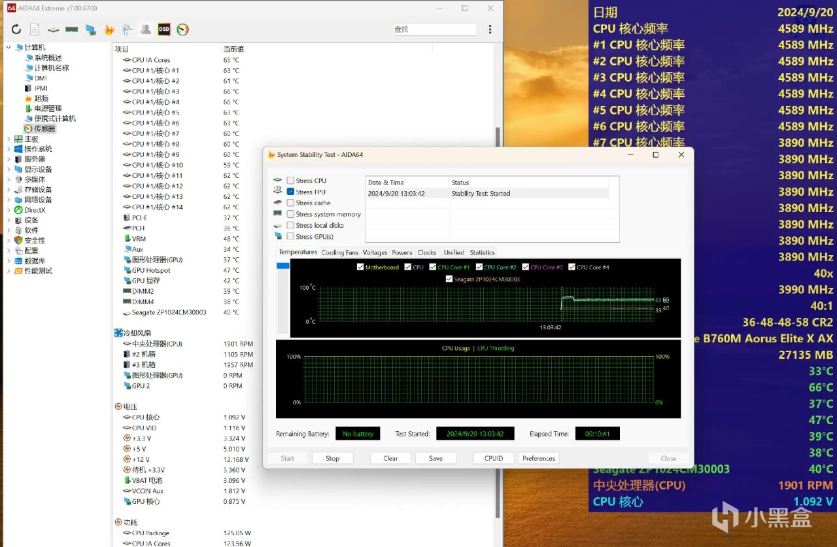Click the memory module toolbar icon
Image resolution: width=837 pixels, height=547 pixels.
(x=72, y=29)
